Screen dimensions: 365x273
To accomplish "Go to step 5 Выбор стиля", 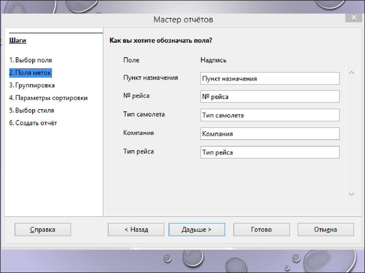I will coord(32,110).
